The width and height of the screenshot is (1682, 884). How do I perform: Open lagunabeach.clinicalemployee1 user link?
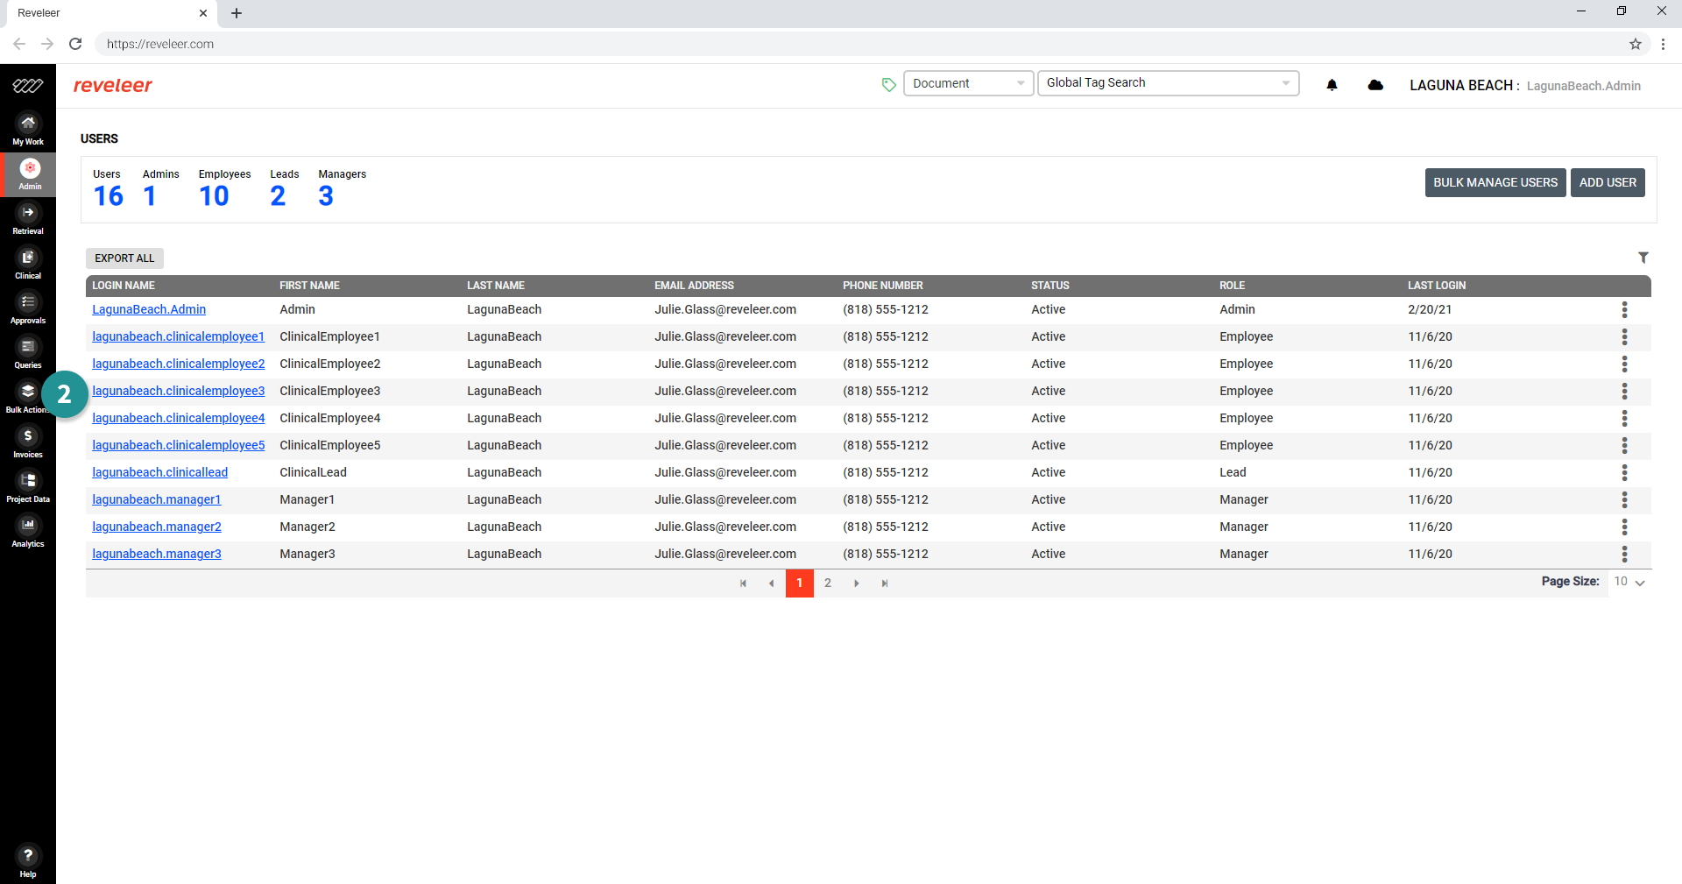click(179, 336)
